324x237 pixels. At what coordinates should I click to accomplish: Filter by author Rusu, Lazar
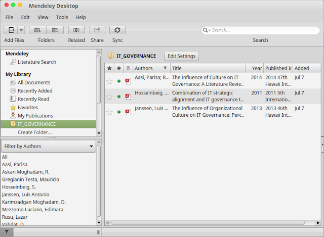15,217
